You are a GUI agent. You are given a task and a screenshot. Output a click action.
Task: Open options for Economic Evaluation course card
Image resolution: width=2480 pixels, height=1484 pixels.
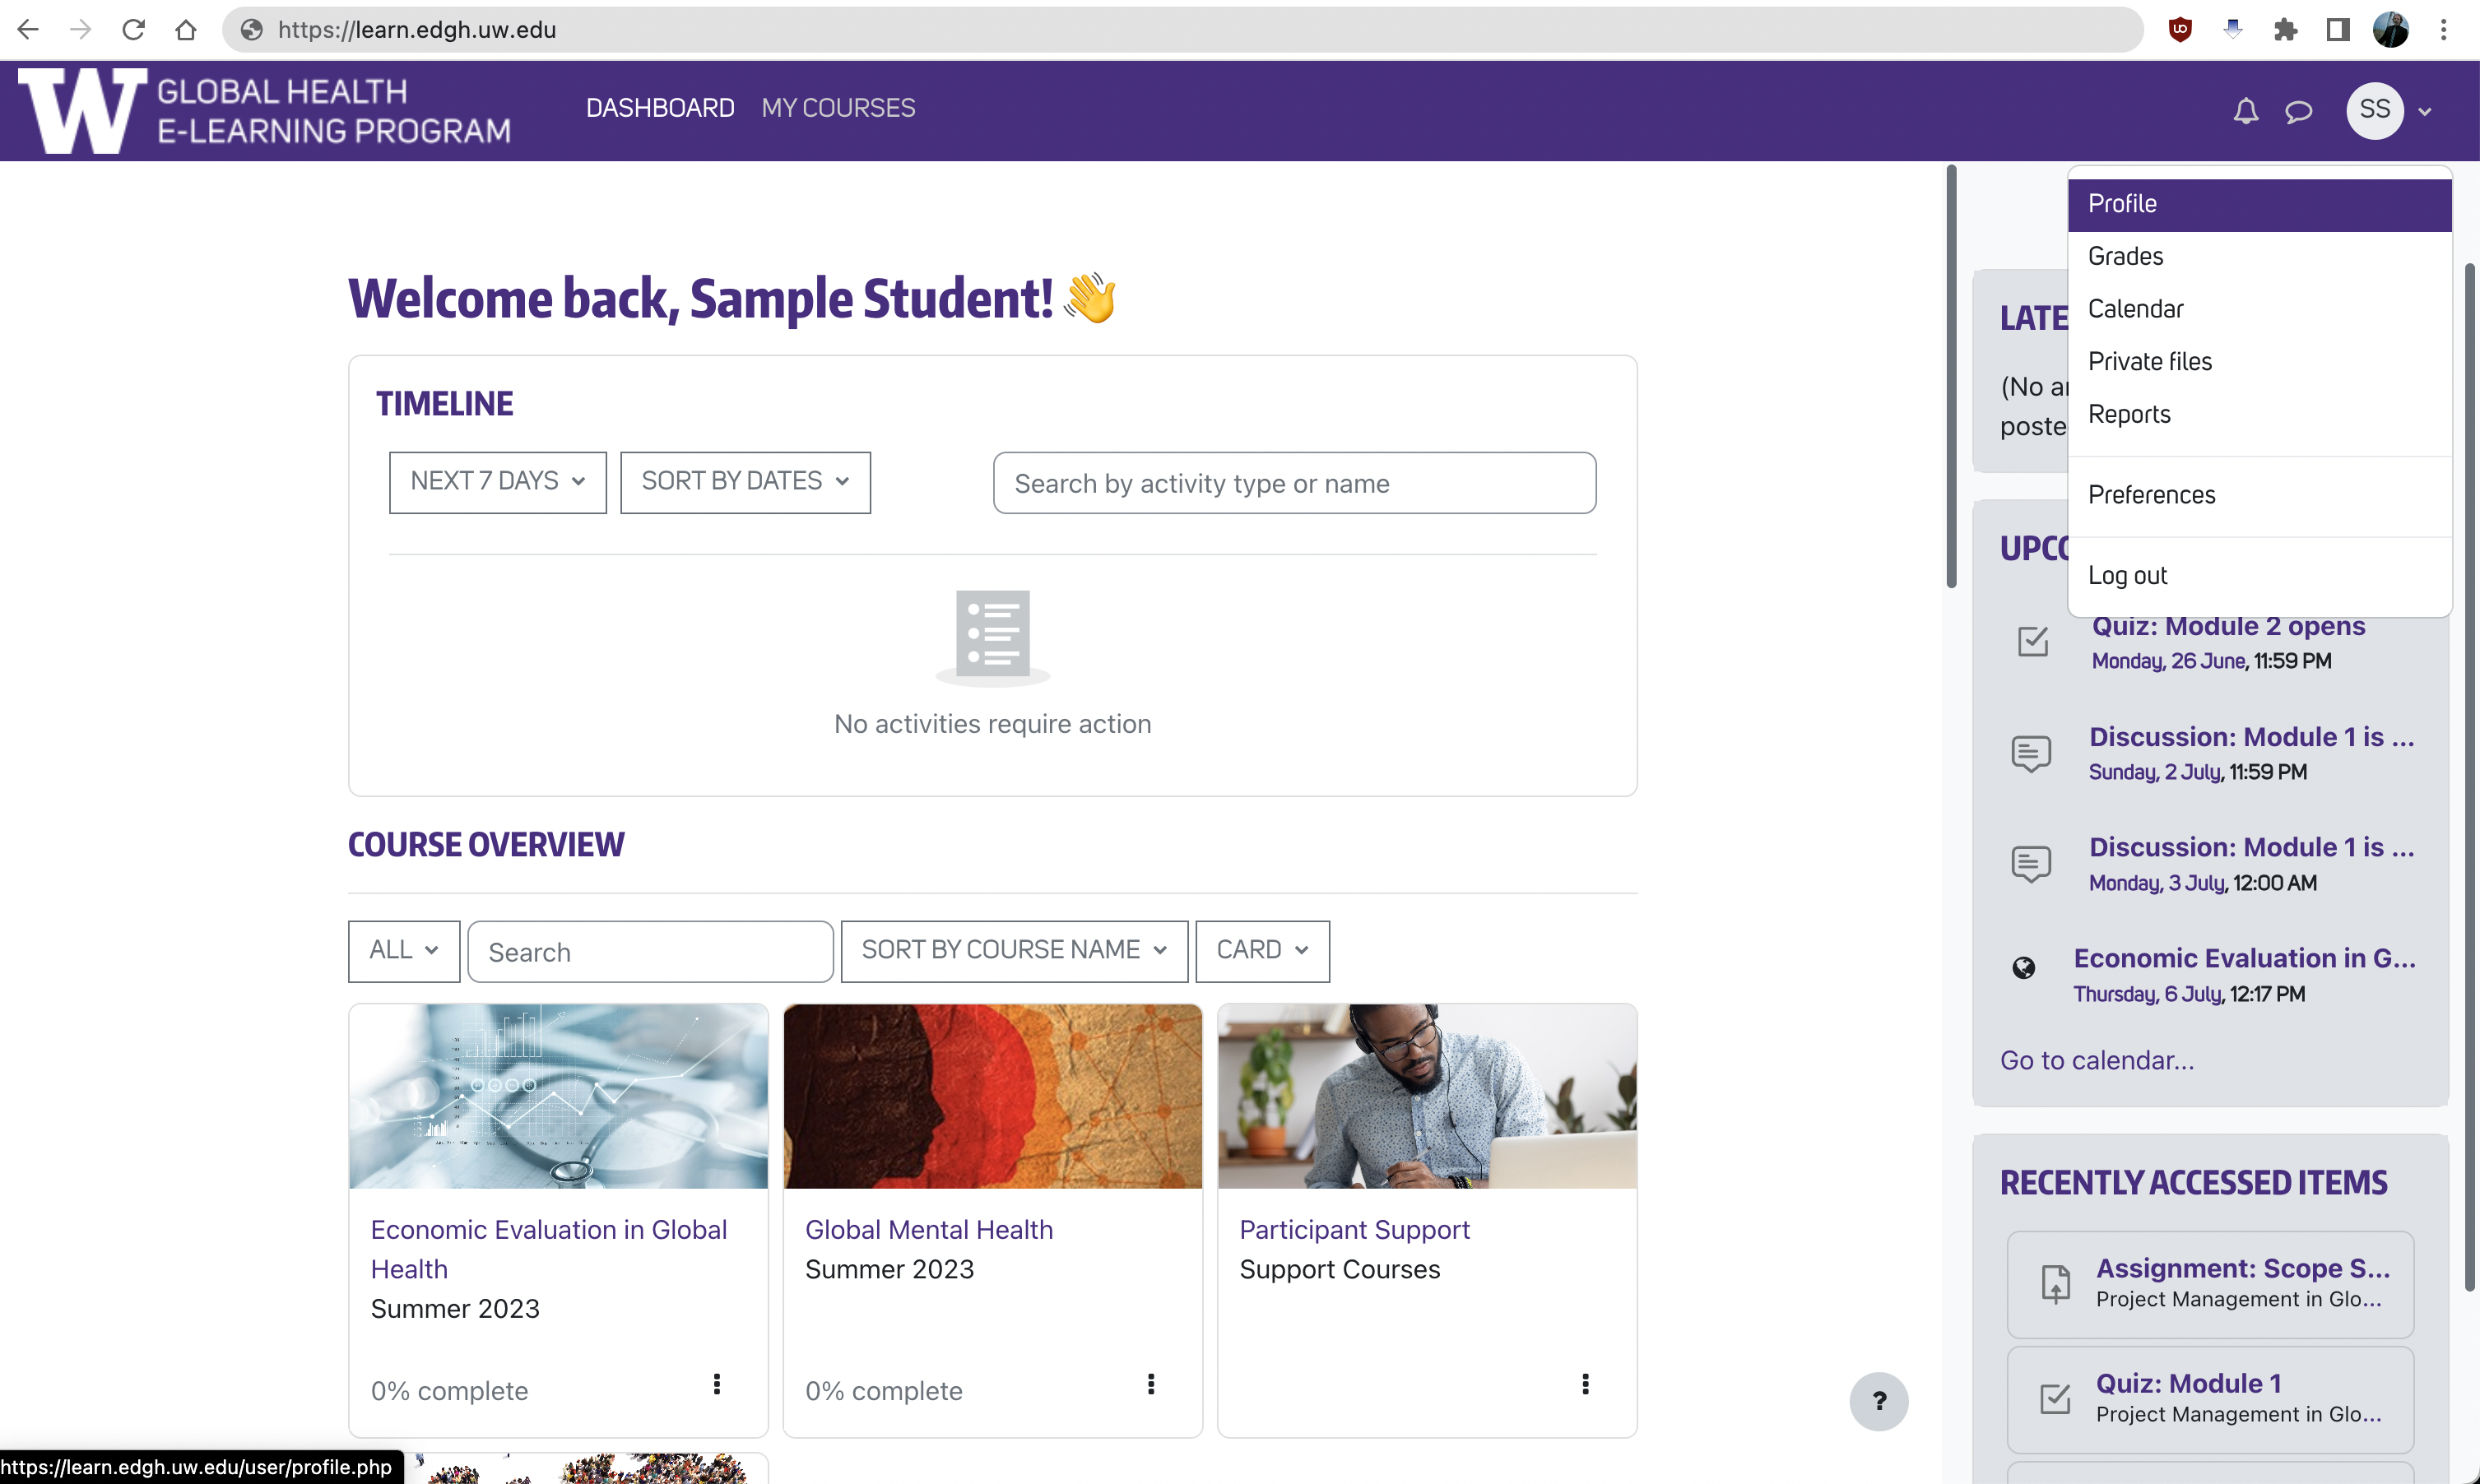(716, 1384)
